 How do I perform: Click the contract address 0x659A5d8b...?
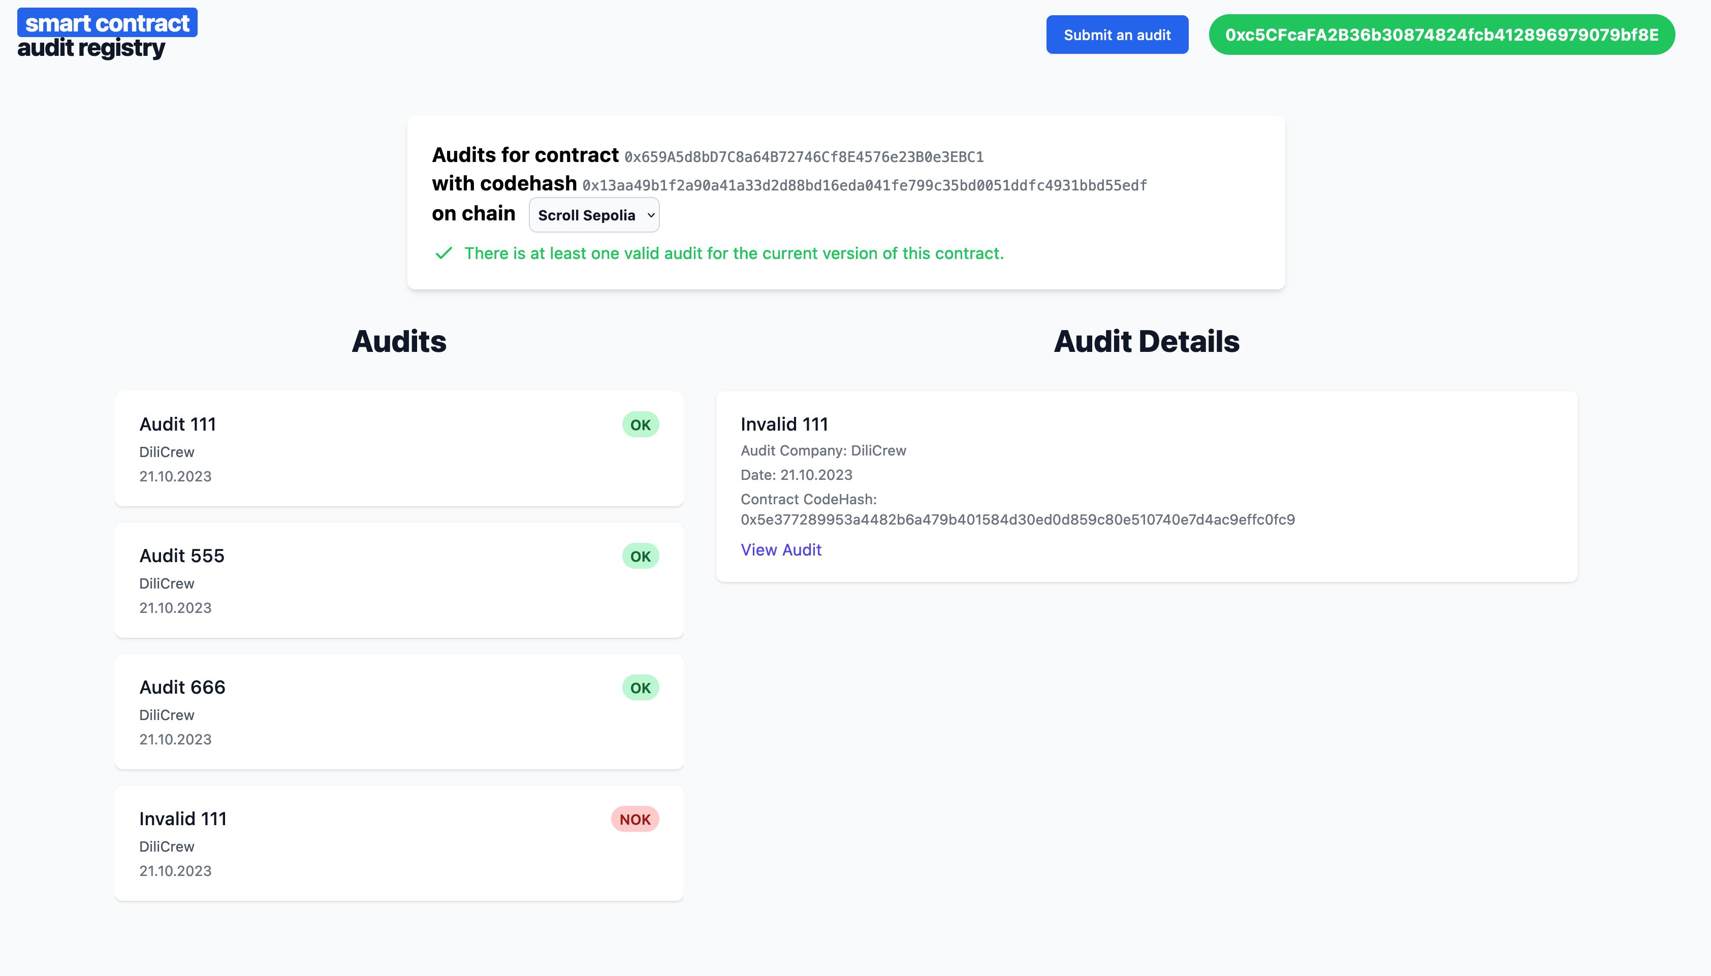804,157
